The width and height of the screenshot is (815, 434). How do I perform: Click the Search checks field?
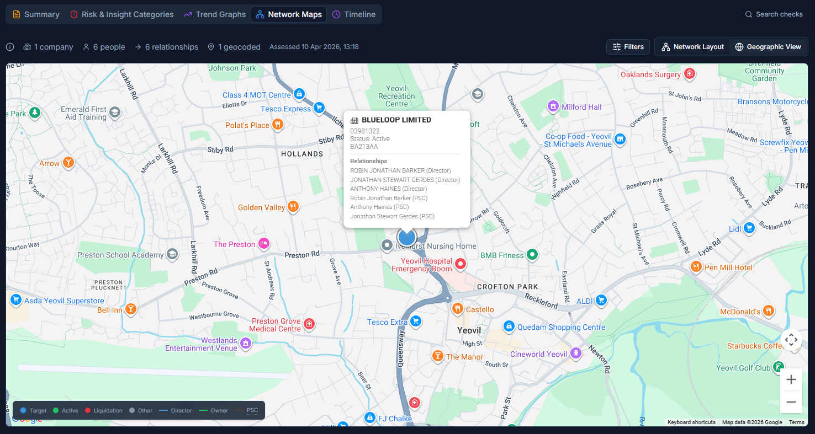pyautogui.click(x=774, y=14)
